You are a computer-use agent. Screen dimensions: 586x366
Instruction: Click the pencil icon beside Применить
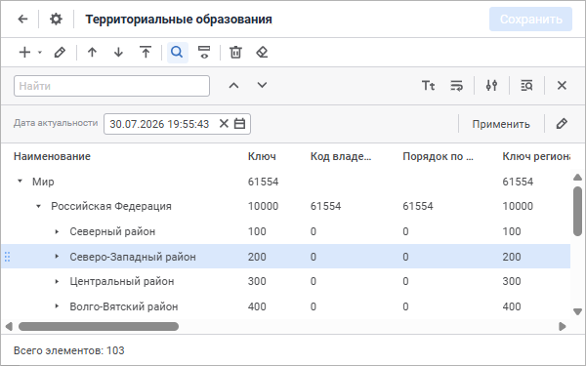tap(562, 124)
